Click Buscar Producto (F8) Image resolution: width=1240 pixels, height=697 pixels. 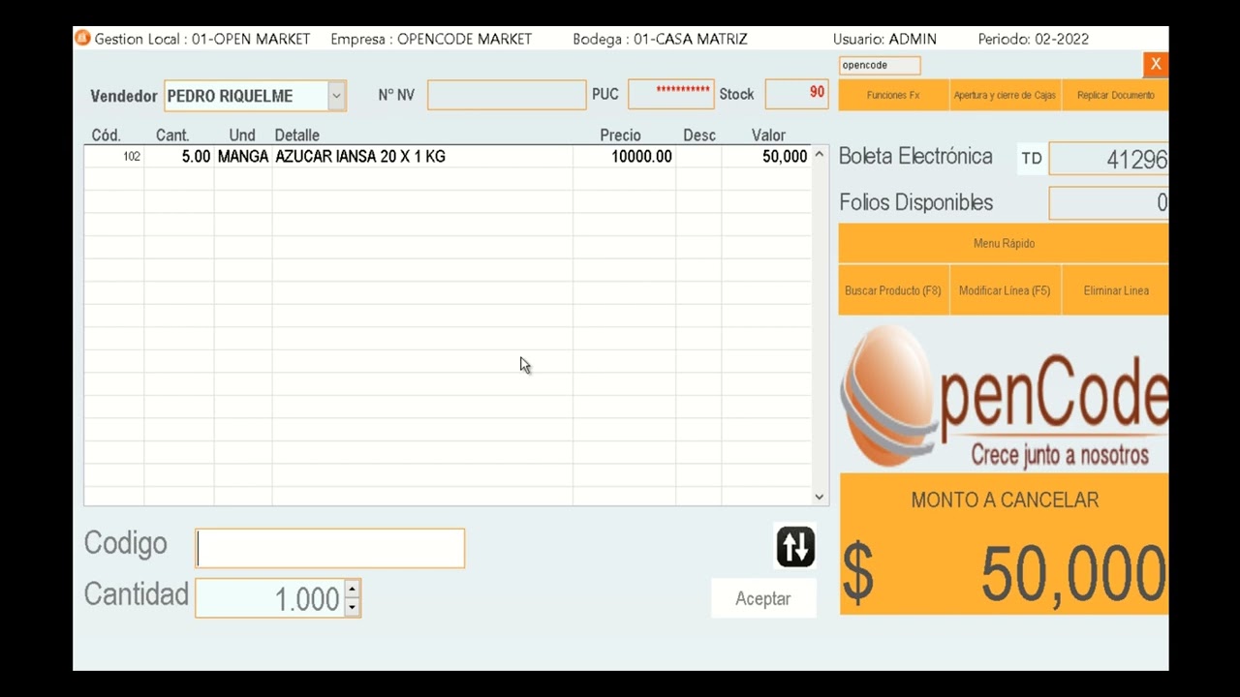[893, 290]
